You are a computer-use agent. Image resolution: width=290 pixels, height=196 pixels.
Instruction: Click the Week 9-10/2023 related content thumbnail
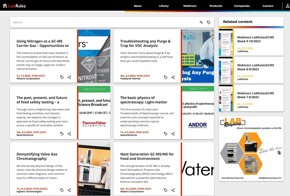pos(226,42)
